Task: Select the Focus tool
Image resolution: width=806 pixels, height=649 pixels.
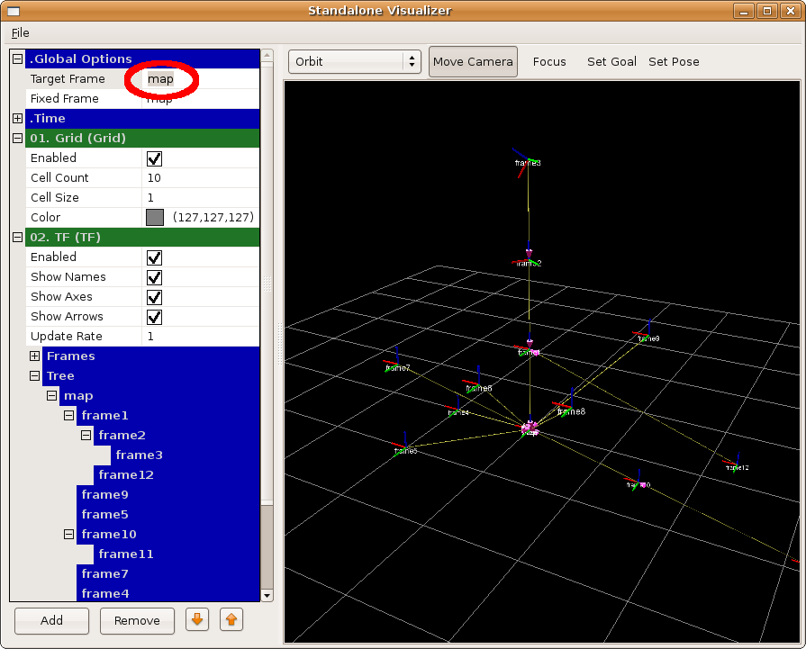Action: (x=549, y=61)
